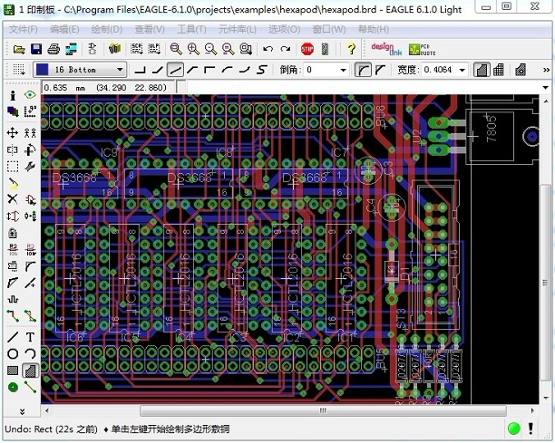Select the Ripup tool

click(30, 316)
